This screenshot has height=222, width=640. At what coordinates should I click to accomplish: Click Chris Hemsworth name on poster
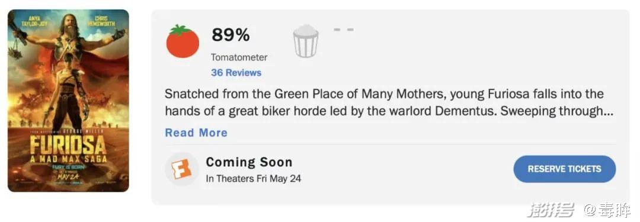pyautogui.click(x=101, y=21)
